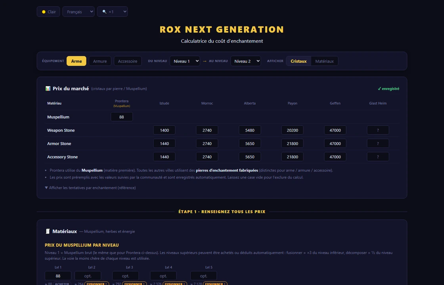Expand Afficher les tentatives par enchantement
Image resolution: width=444 pixels, height=285 pixels.
90,188
